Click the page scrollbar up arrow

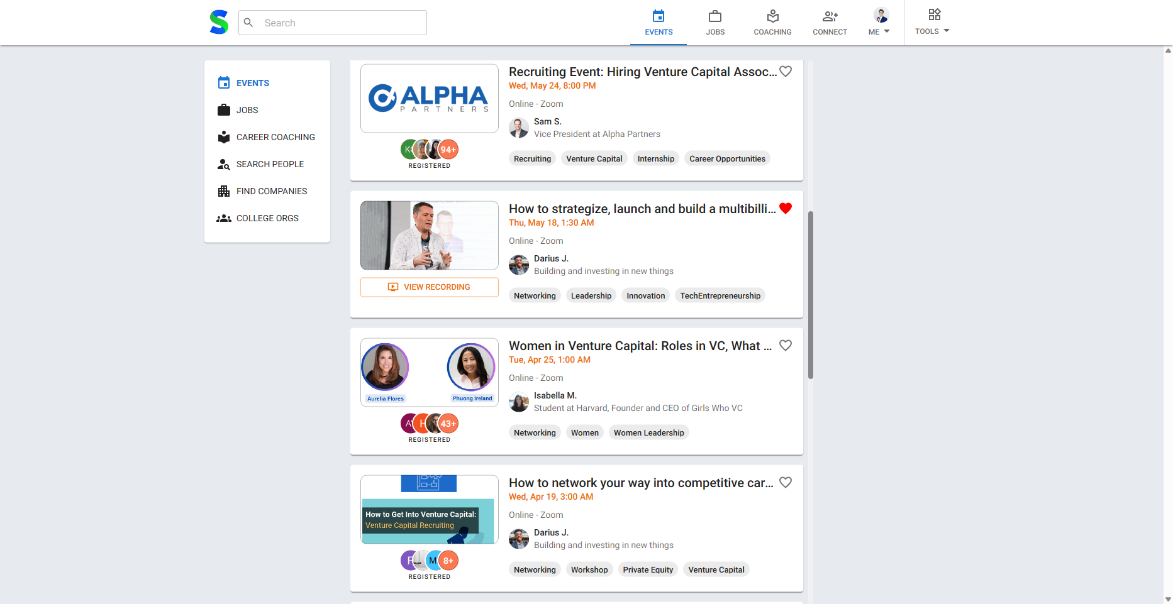point(1168,50)
